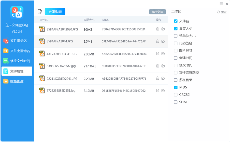
Task: Click the 导出报表 button
Action: tap(55, 12)
